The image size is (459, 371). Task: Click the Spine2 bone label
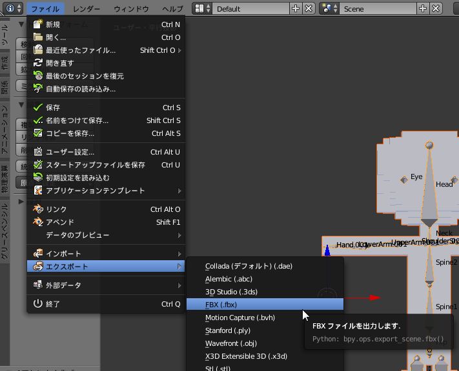pyautogui.click(x=446, y=262)
